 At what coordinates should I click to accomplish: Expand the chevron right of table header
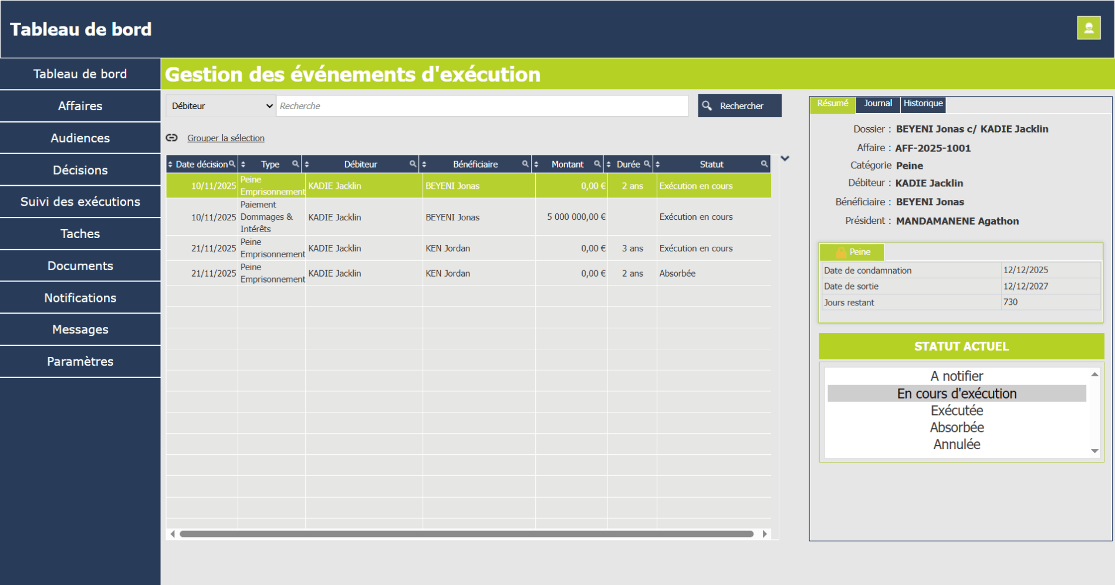(785, 158)
